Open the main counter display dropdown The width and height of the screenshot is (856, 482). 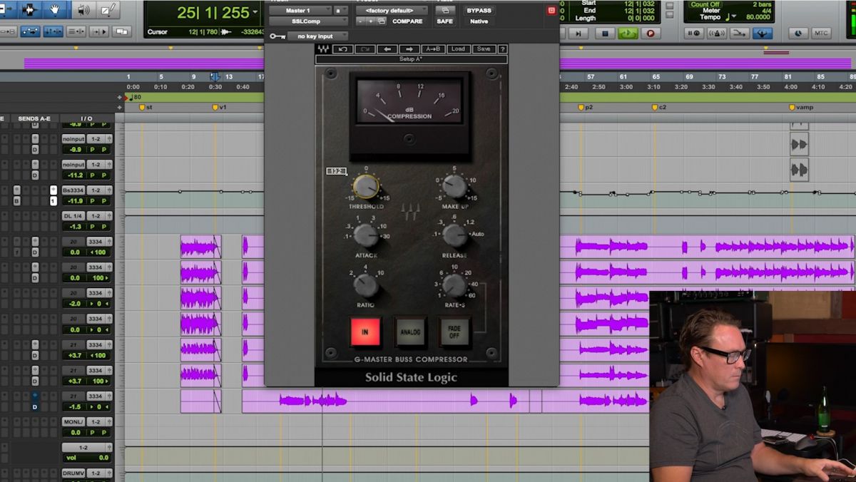click(x=255, y=12)
